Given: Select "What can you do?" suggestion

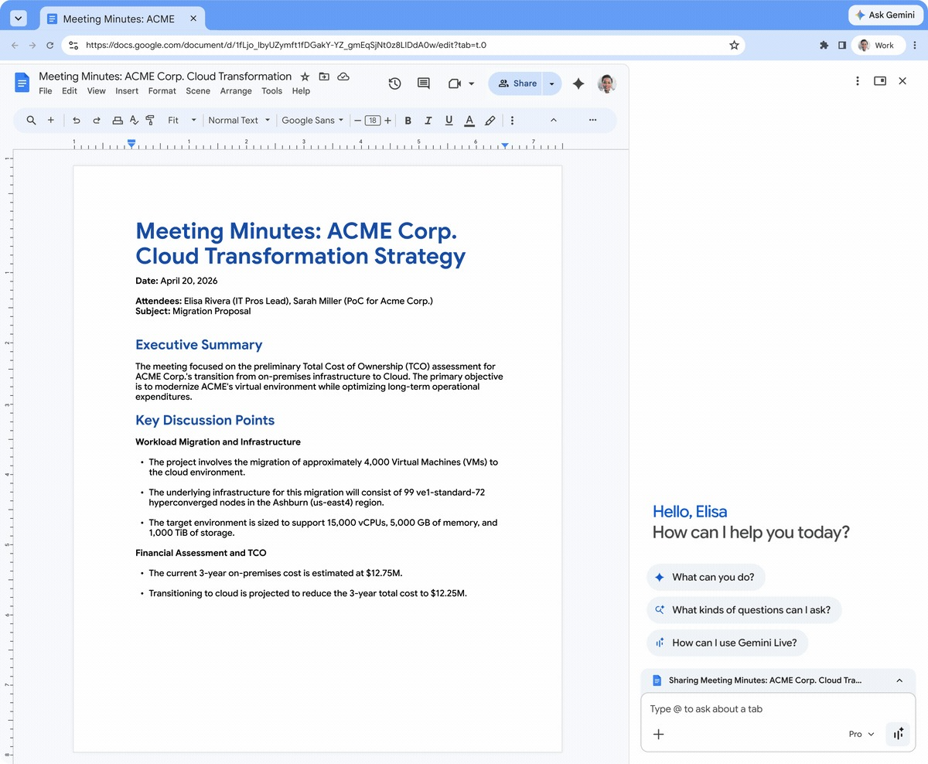Looking at the screenshot, I should tap(705, 577).
